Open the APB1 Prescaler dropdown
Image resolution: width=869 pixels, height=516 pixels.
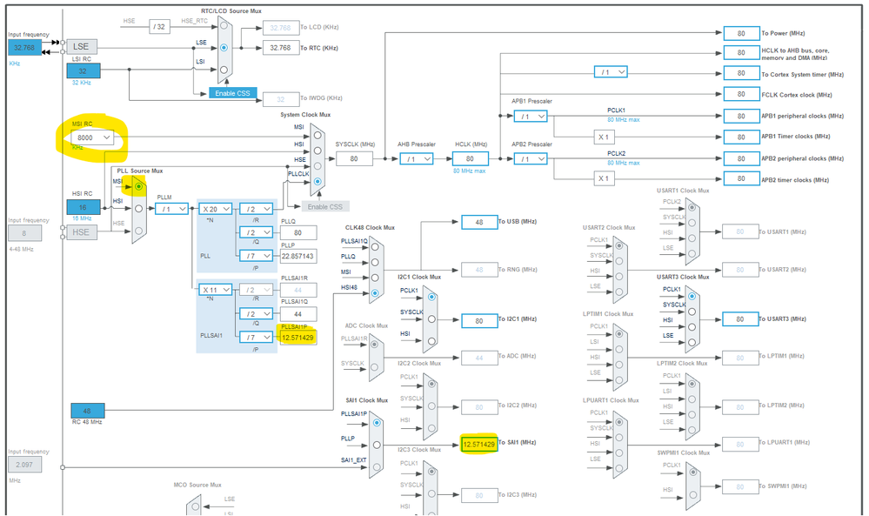pyautogui.click(x=531, y=117)
